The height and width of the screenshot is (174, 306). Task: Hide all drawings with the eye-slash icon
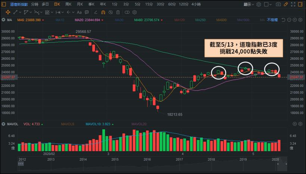click(111, 12)
